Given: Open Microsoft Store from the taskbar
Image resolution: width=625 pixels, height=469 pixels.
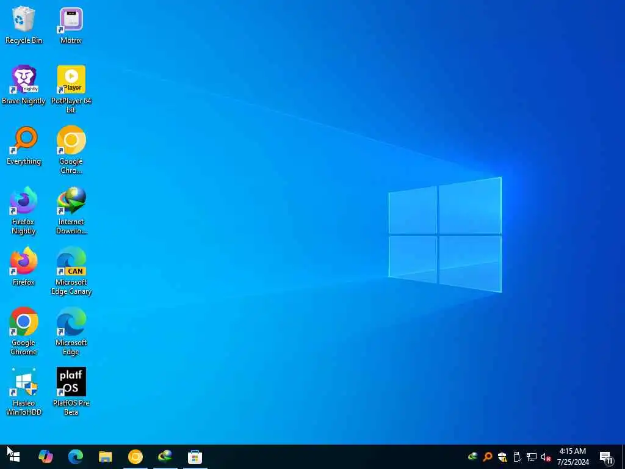Looking at the screenshot, I should pyautogui.click(x=195, y=457).
